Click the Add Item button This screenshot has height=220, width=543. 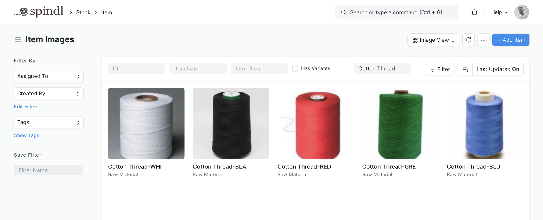tap(510, 40)
